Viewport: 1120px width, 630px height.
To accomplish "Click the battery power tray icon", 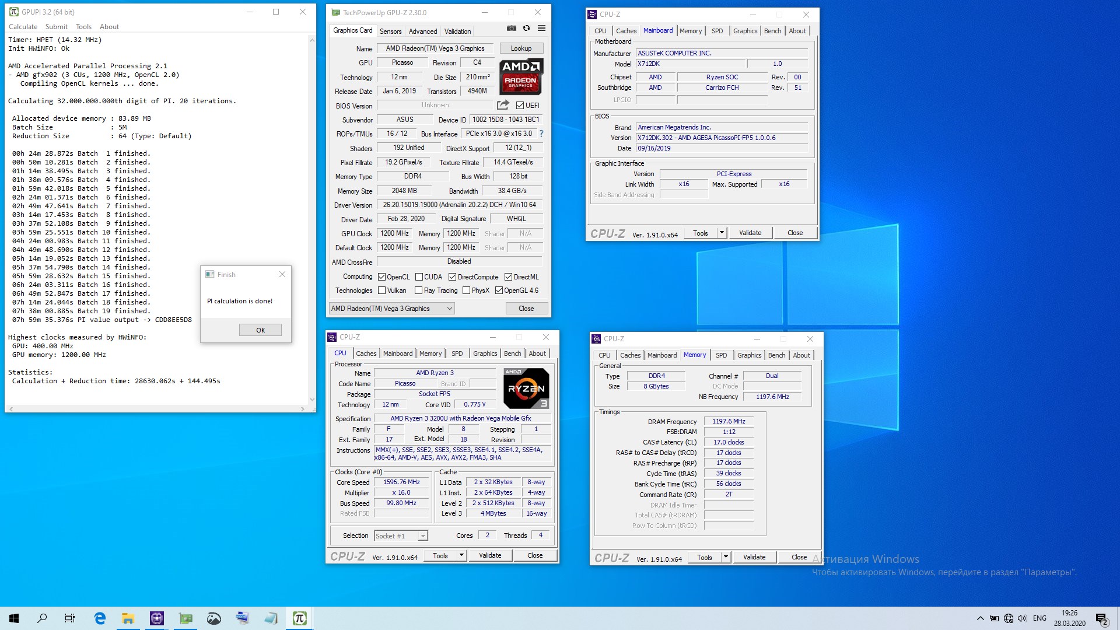I will (995, 618).
